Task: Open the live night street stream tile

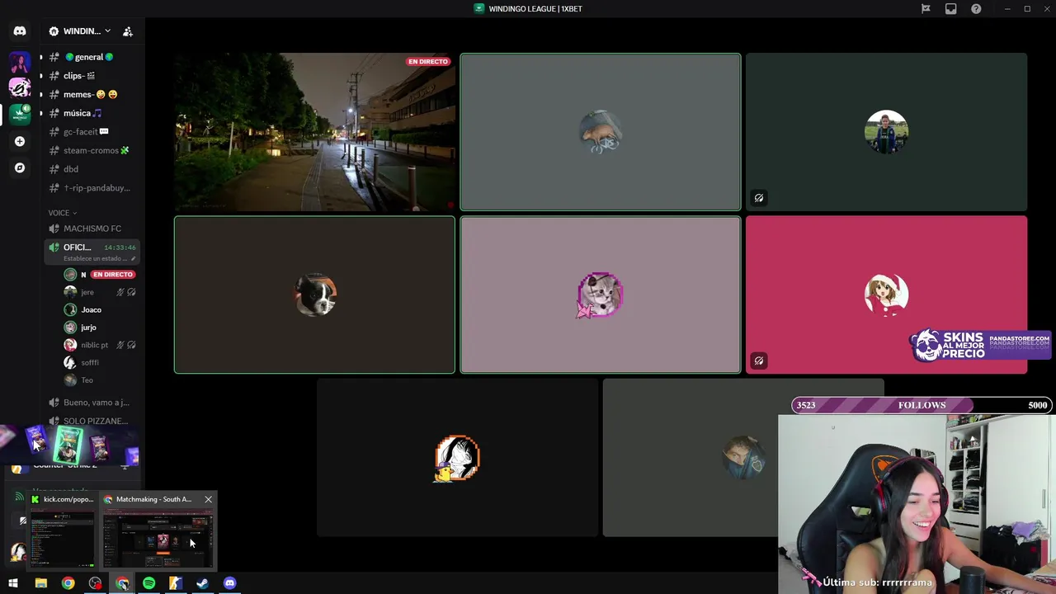Action: coord(314,132)
